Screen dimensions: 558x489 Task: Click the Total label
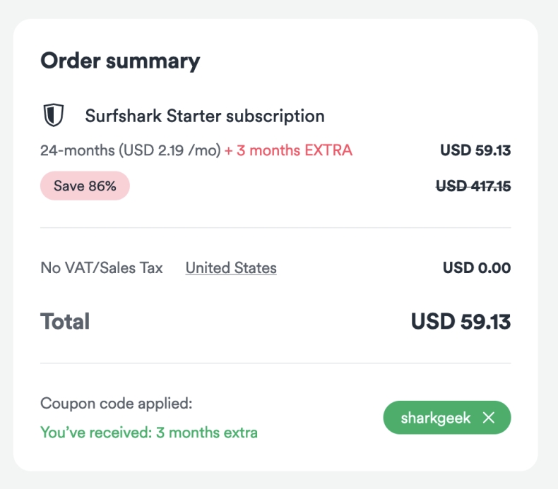click(x=65, y=322)
